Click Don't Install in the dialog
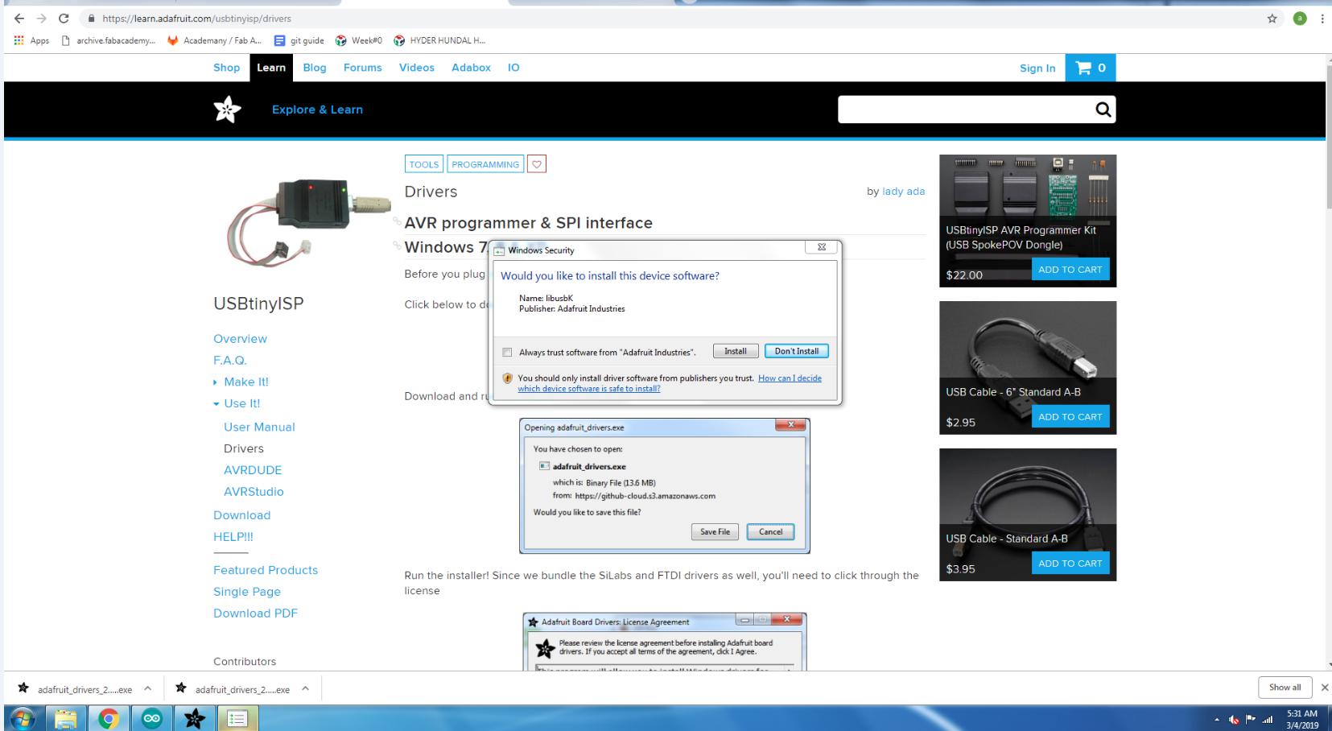Viewport: 1332px width, 731px height. tap(796, 352)
